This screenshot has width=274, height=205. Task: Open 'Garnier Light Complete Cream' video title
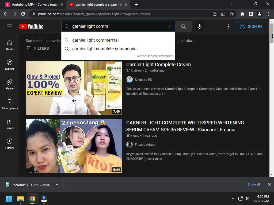pos(158,65)
